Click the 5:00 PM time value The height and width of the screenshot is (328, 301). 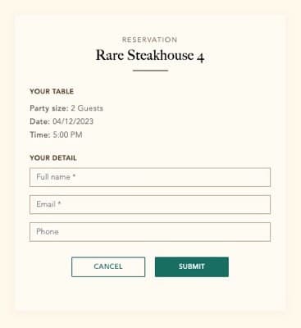pos(67,134)
